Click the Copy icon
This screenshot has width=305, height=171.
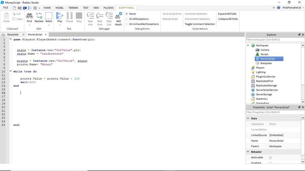tap(14, 19)
